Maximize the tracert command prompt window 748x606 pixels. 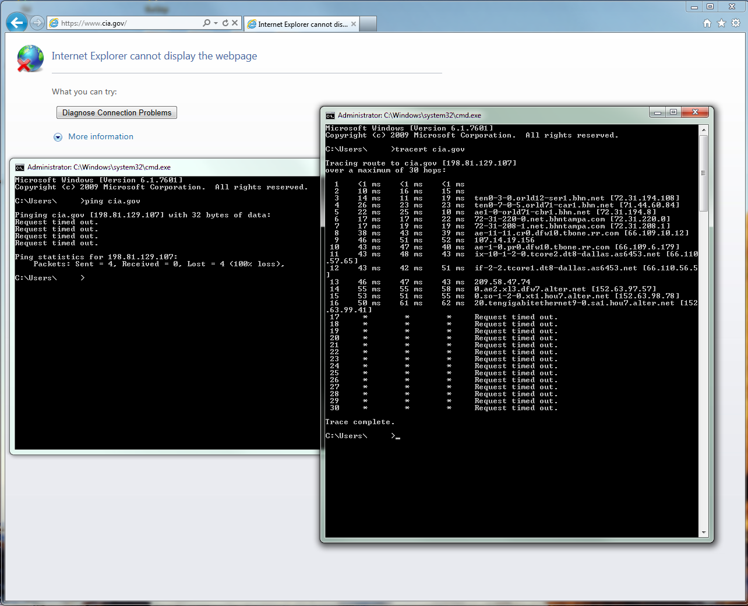pyautogui.click(x=673, y=112)
